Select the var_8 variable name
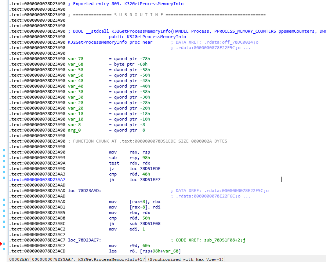The image size is (334, 262). 75,125
